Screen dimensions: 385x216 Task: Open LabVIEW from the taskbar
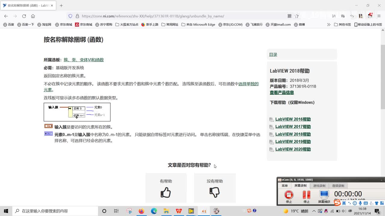[x=191, y=211]
